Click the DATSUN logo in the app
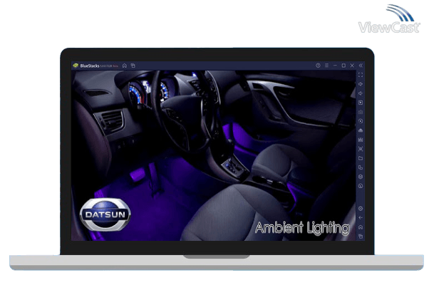429x295 pixels. click(x=105, y=214)
